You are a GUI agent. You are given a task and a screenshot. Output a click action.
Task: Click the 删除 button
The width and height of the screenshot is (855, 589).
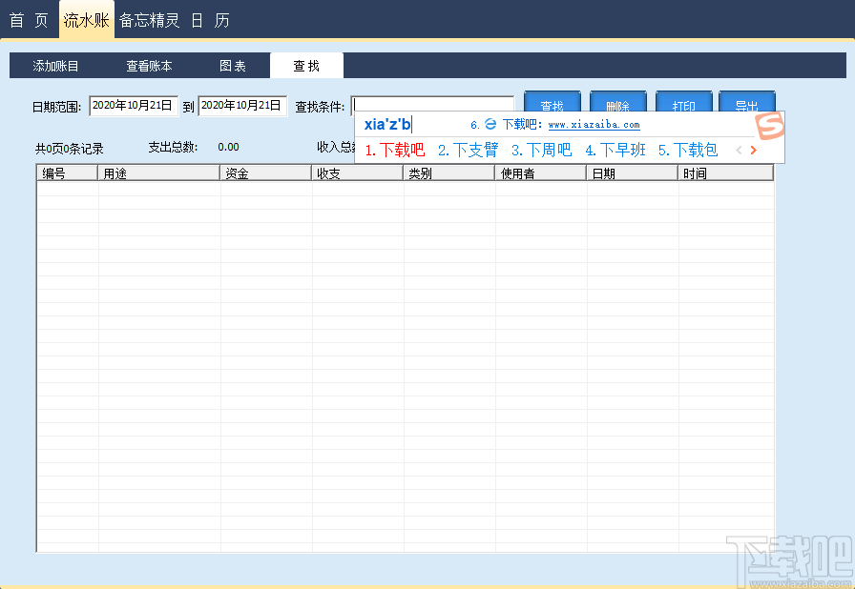pos(617,101)
